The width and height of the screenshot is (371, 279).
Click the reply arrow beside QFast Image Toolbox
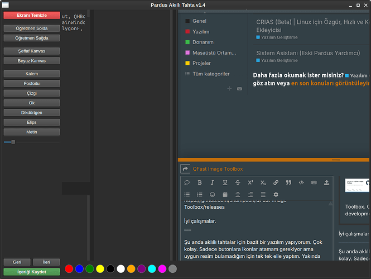(x=185, y=169)
